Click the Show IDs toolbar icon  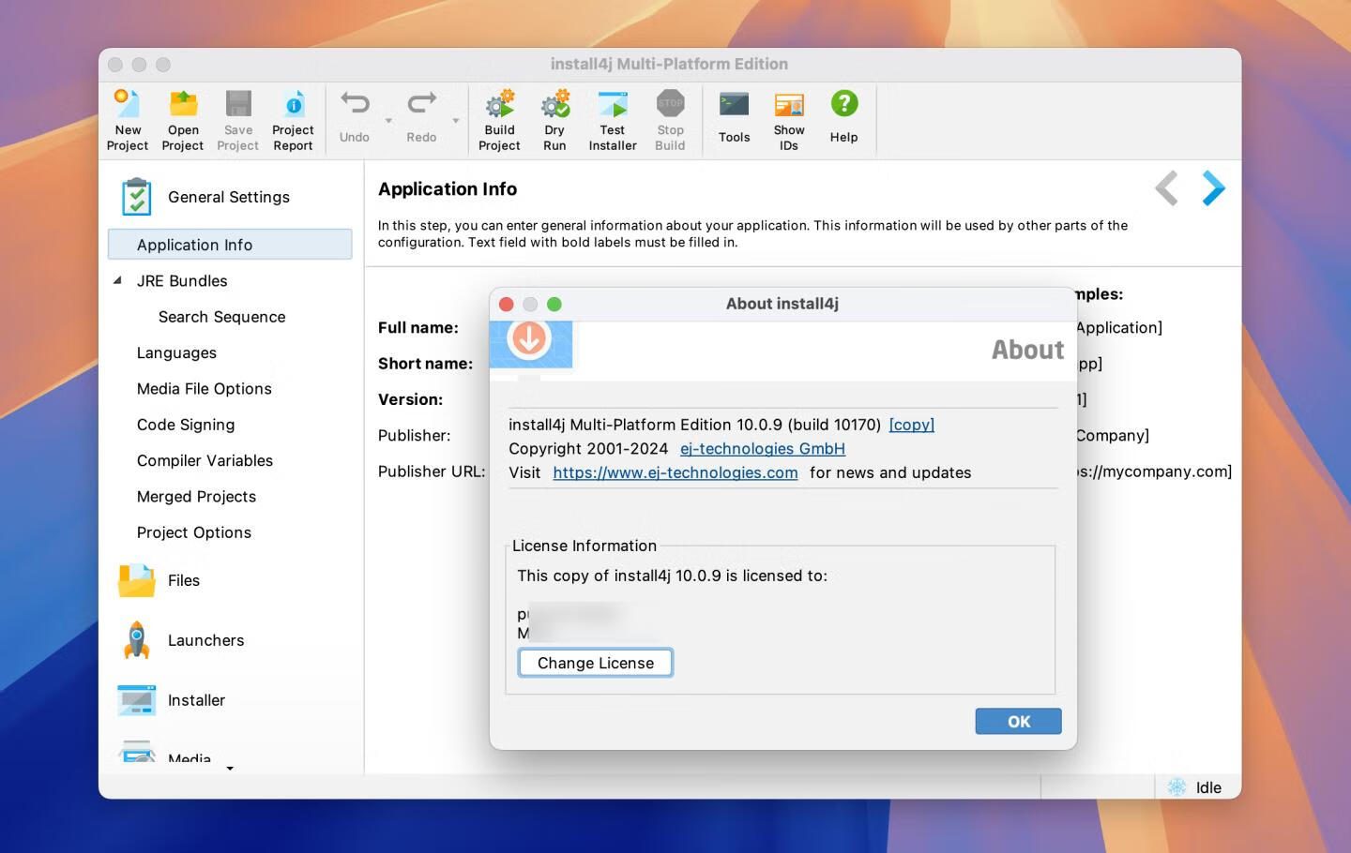789,120
